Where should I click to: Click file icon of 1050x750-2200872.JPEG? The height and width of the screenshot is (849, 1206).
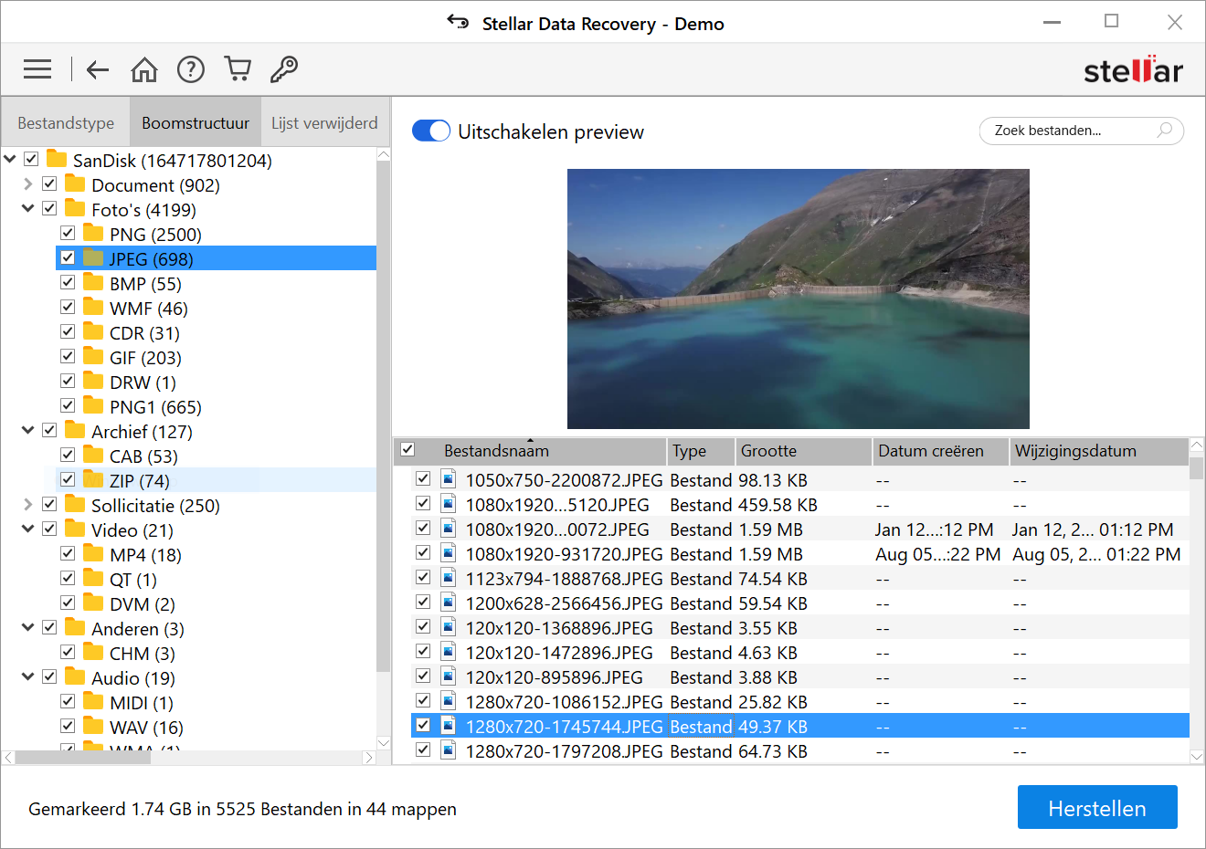449,478
